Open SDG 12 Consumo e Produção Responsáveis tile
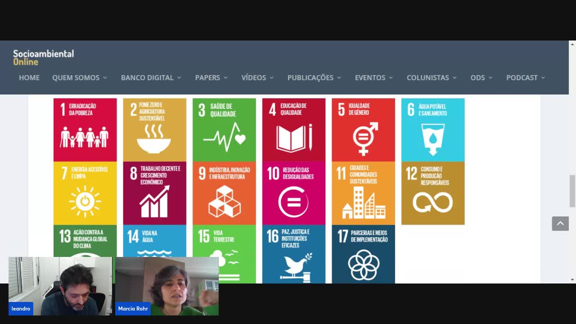The width and height of the screenshot is (576, 324). [433, 193]
